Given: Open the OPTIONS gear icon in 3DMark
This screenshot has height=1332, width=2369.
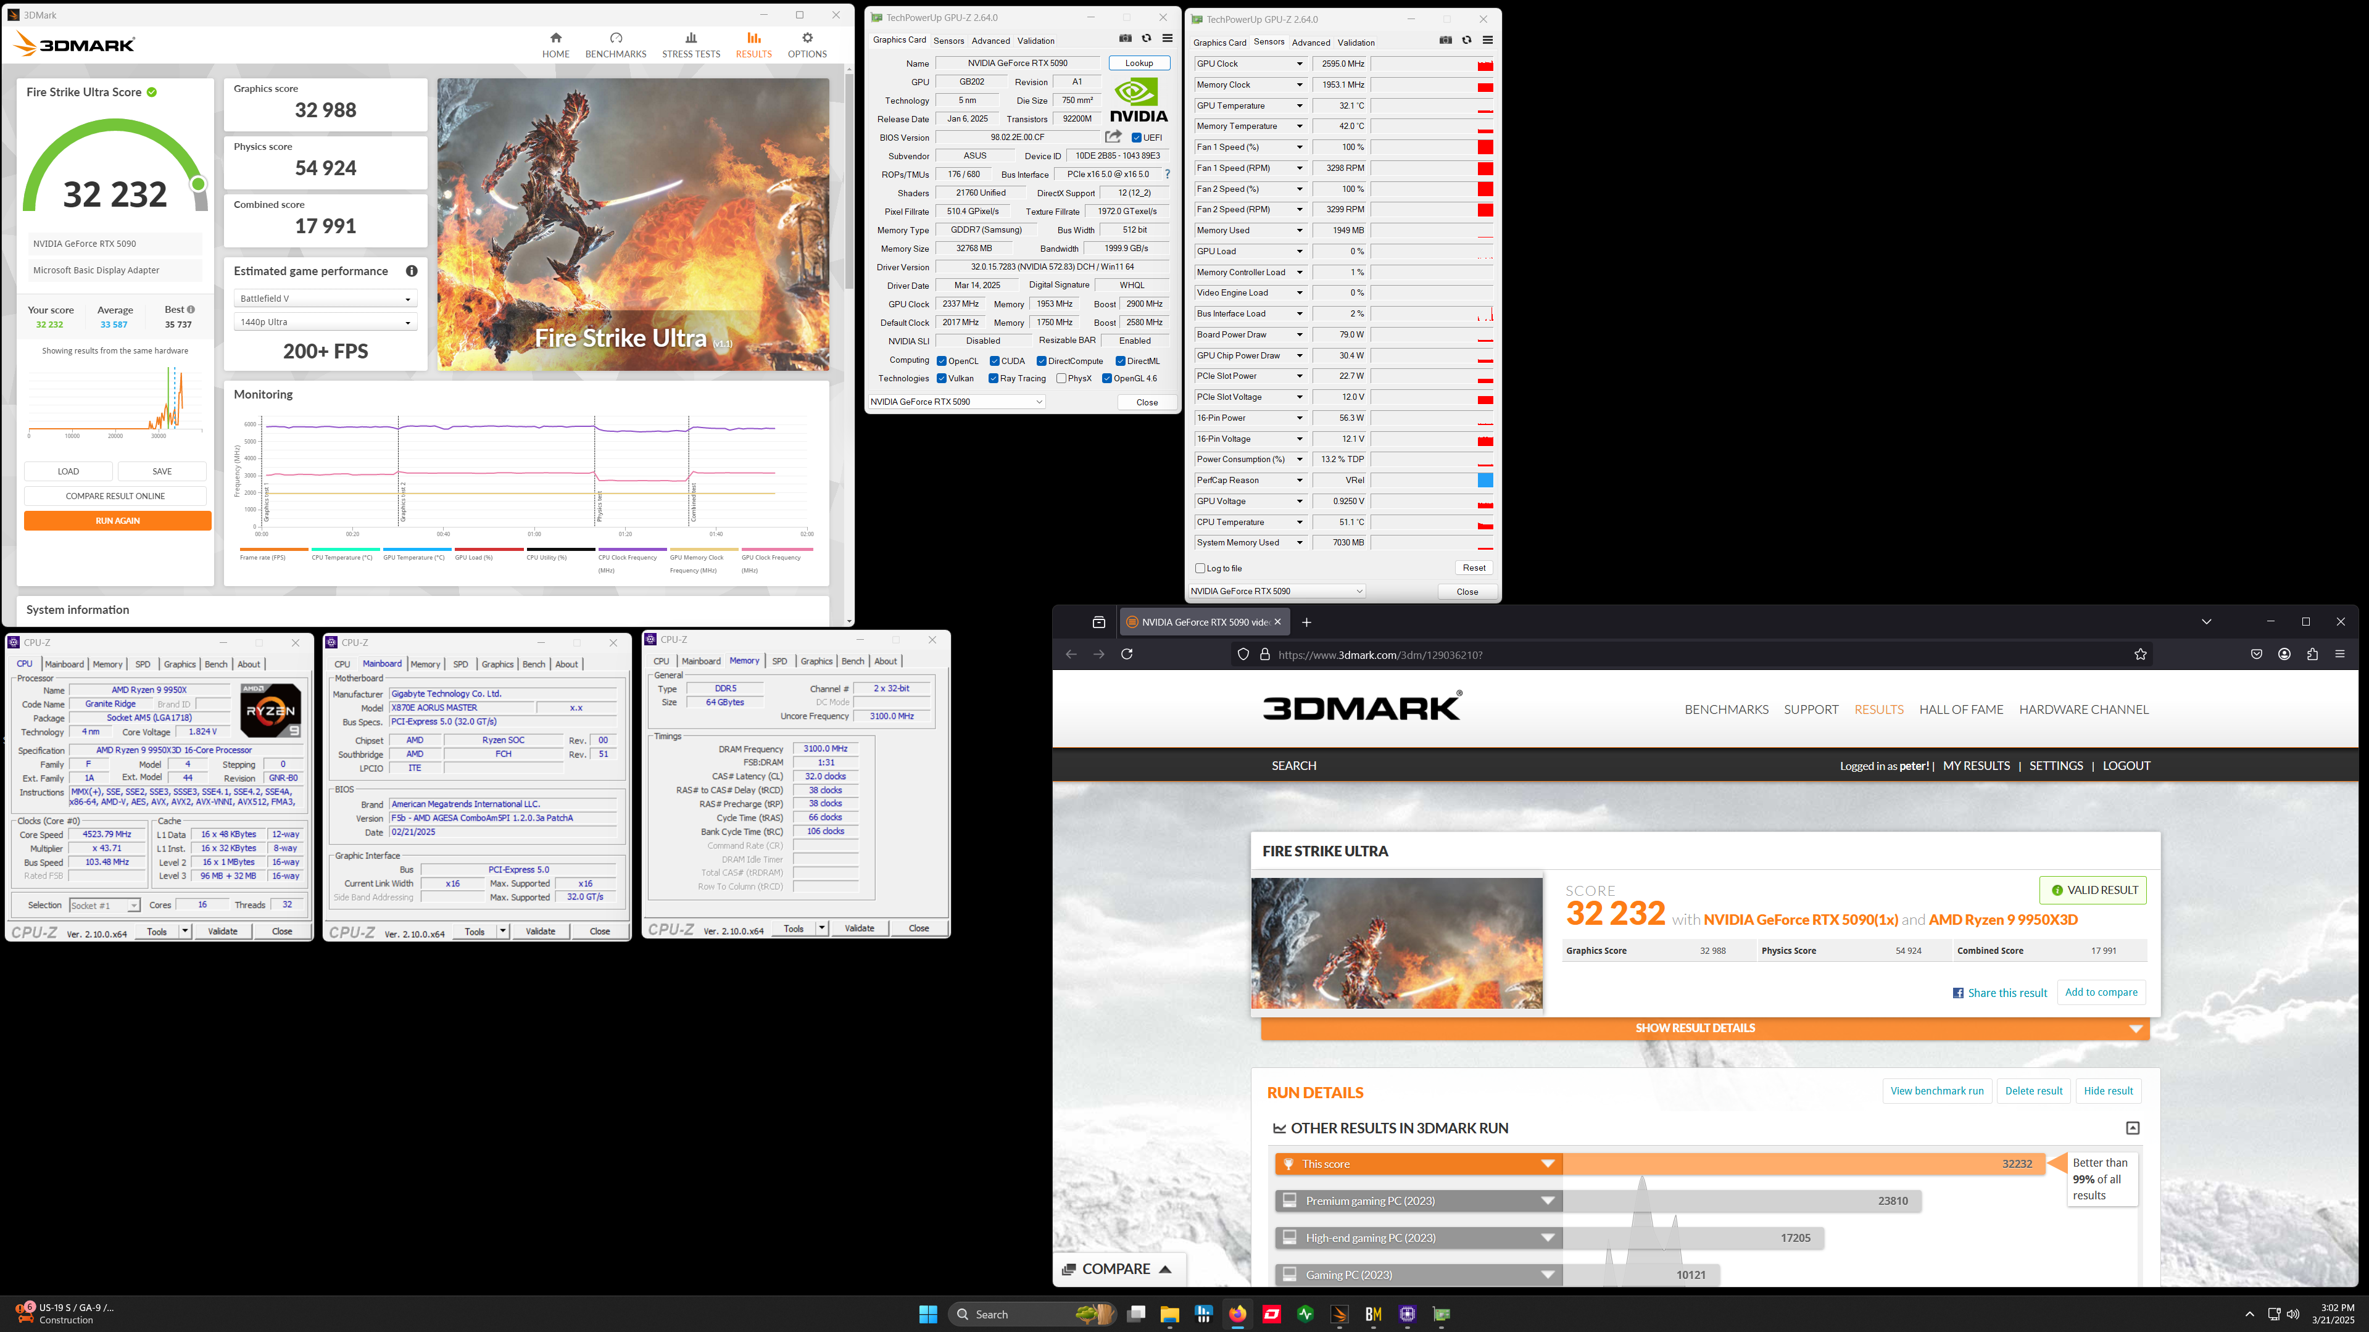Looking at the screenshot, I should tap(807, 38).
